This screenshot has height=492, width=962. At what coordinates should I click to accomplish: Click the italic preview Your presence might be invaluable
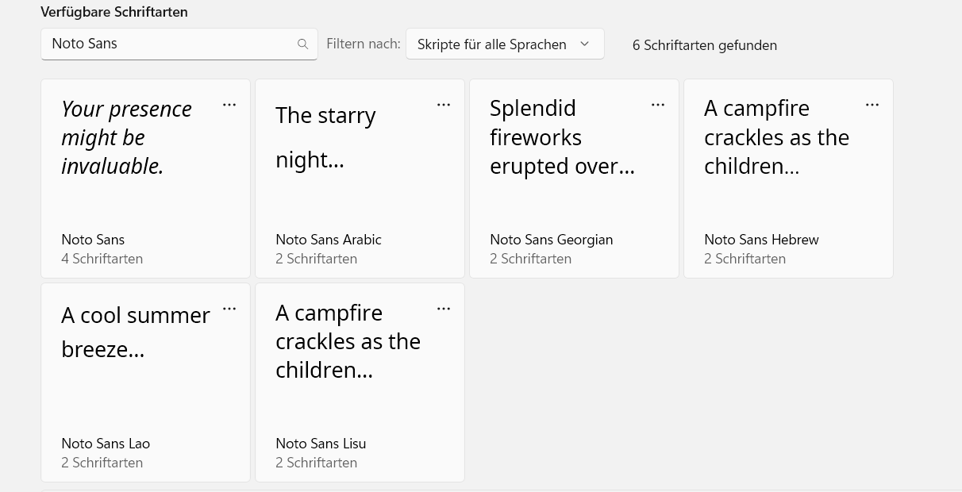pos(127,137)
